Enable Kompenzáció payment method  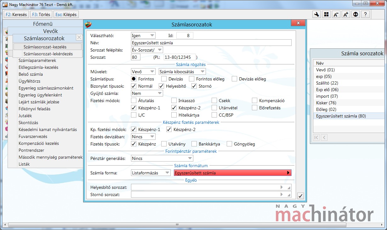(254, 101)
